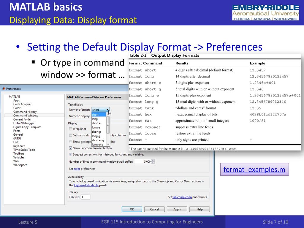Uncheck Show Function Browser button
This screenshot has width=304, height=228.
pos(71,148)
